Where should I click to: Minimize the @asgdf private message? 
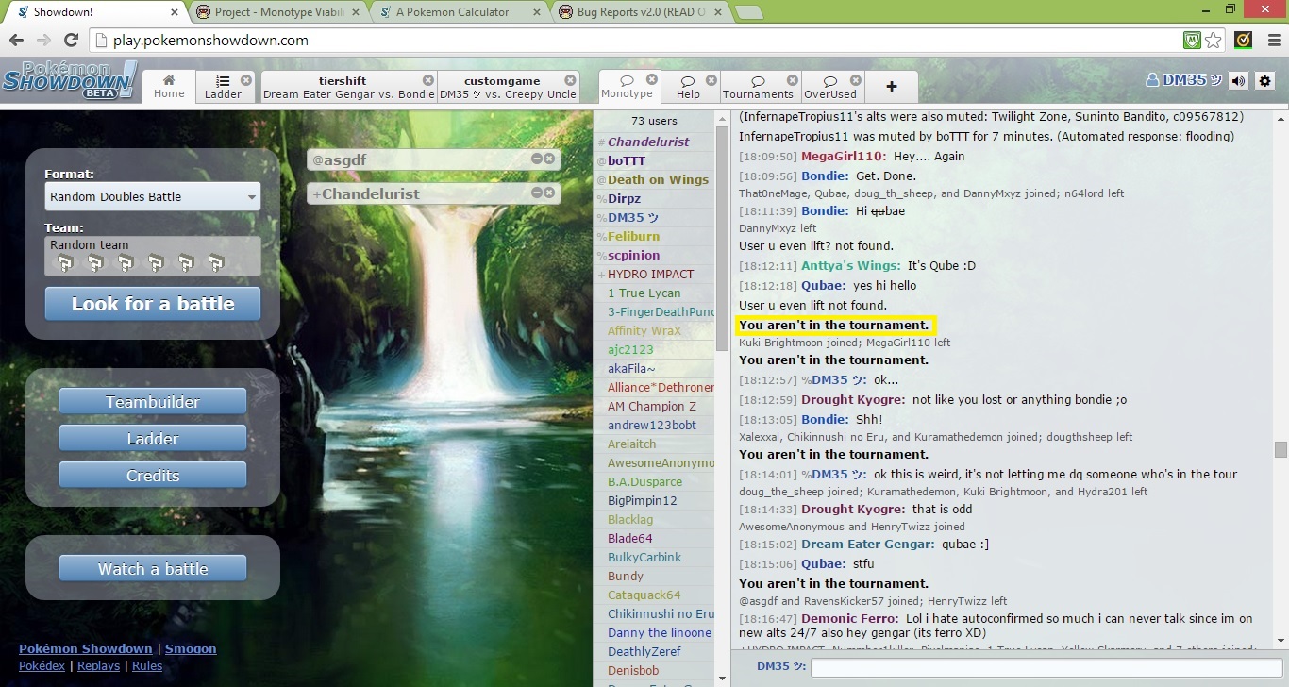(x=536, y=159)
